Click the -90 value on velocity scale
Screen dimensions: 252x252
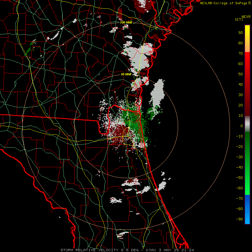click(239, 219)
